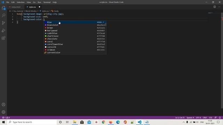Viewport: 223px width, 125px height.
Task: Pick chocolate color suggestion
Action: click(75, 39)
